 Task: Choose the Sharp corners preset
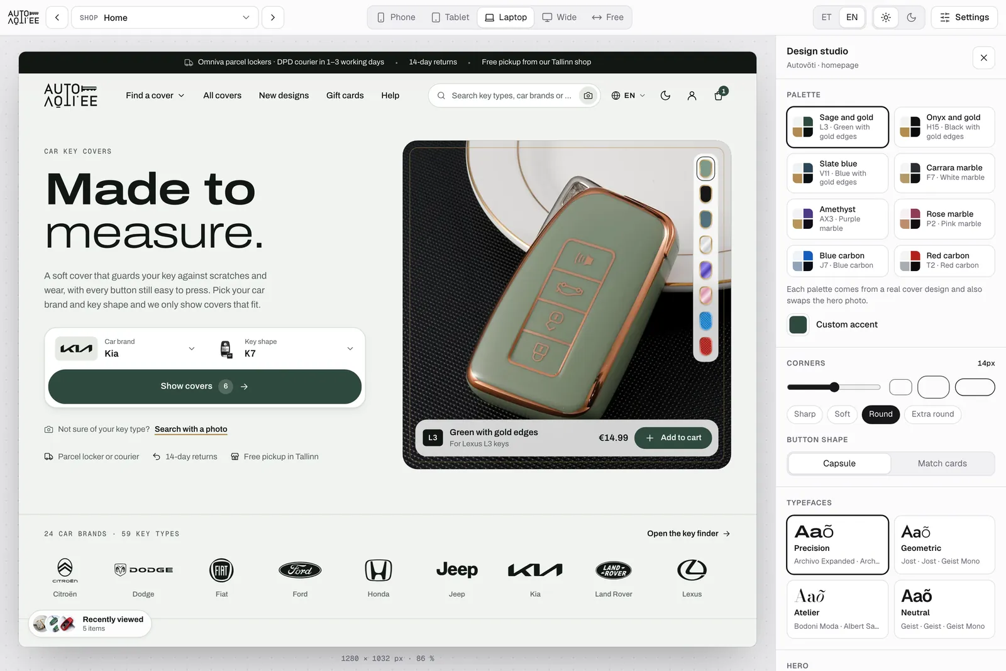tap(804, 414)
